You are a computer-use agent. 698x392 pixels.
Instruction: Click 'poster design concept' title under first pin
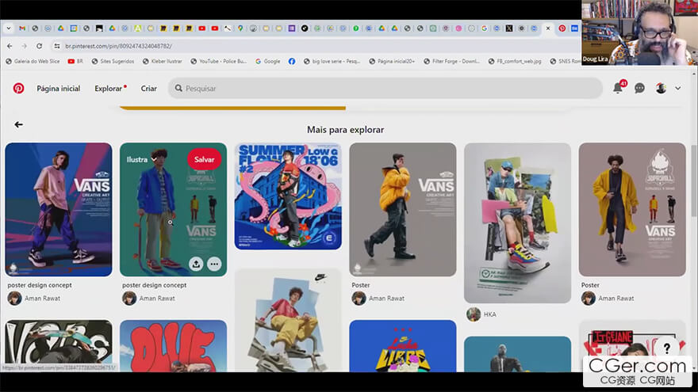[x=40, y=285]
